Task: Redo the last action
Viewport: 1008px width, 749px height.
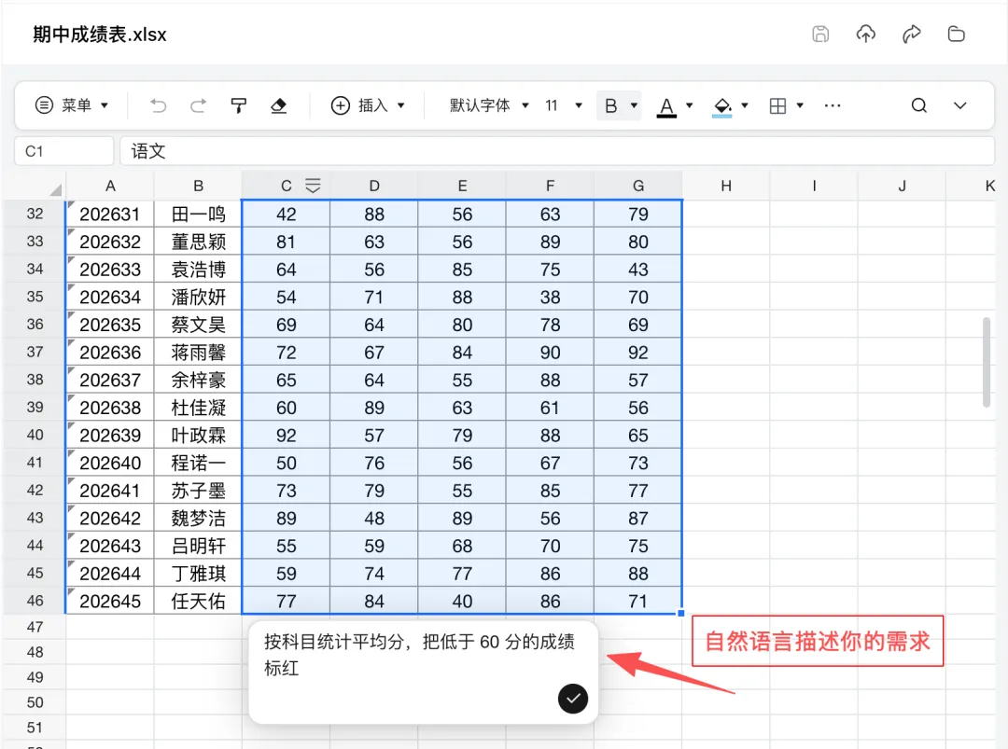Action: 198,105
